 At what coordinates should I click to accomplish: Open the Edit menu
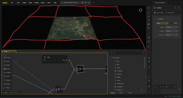pyautogui.click(x=18, y=3)
